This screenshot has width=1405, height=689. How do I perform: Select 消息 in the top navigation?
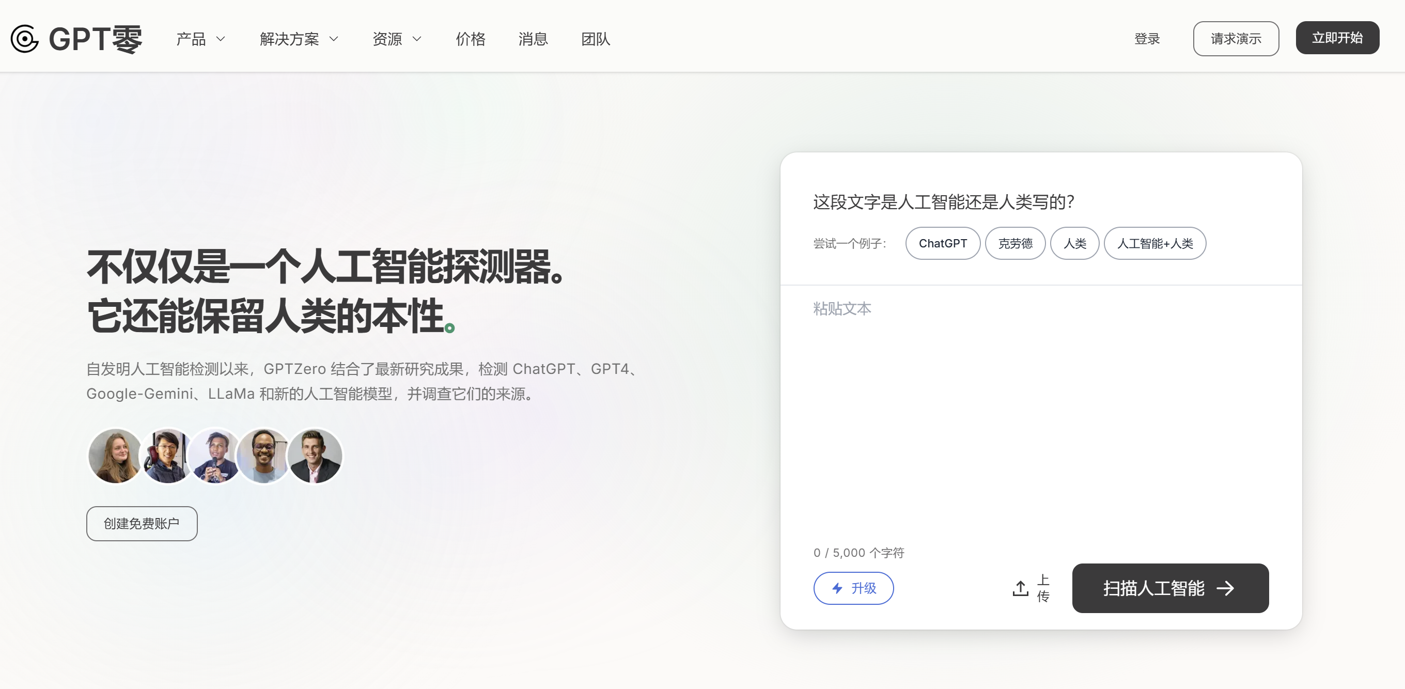[533, 39]
